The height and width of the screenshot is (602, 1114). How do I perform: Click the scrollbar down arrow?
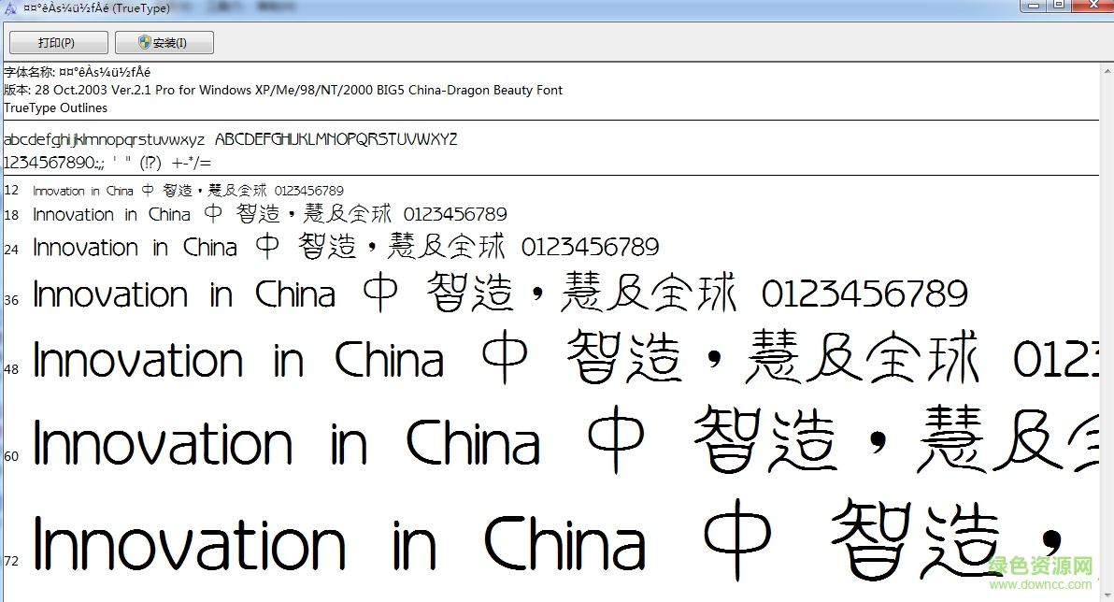(1107, 595)
